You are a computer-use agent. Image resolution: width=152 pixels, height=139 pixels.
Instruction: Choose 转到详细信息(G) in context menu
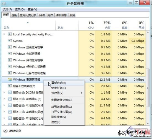click(x=64, y=107)
